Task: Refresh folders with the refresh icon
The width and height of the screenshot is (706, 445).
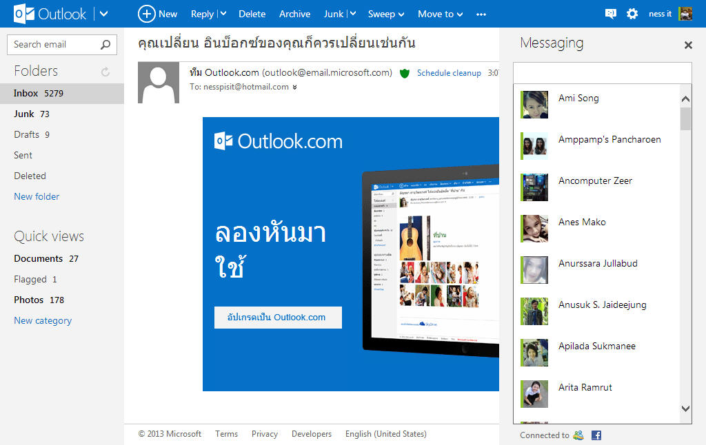Action: click(x=105, y=72)
